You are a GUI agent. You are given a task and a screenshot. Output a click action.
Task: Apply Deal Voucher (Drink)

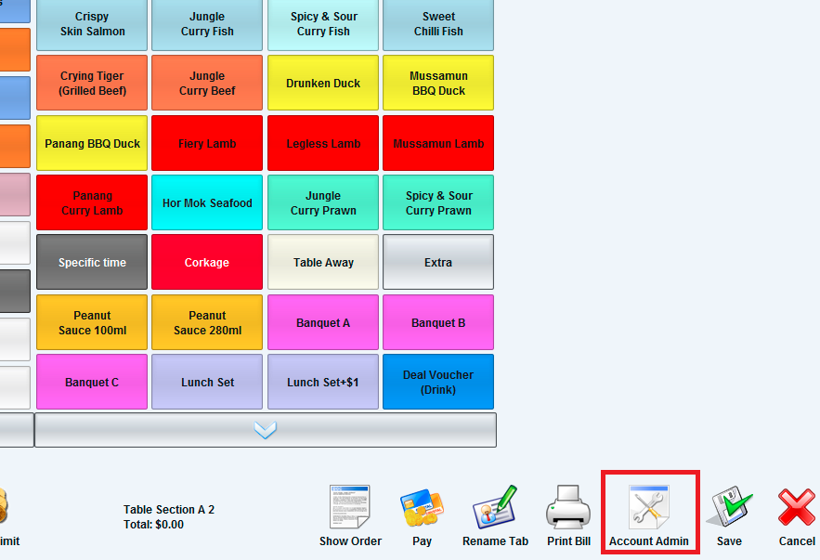pyautogui.click(x=438, y=382)
